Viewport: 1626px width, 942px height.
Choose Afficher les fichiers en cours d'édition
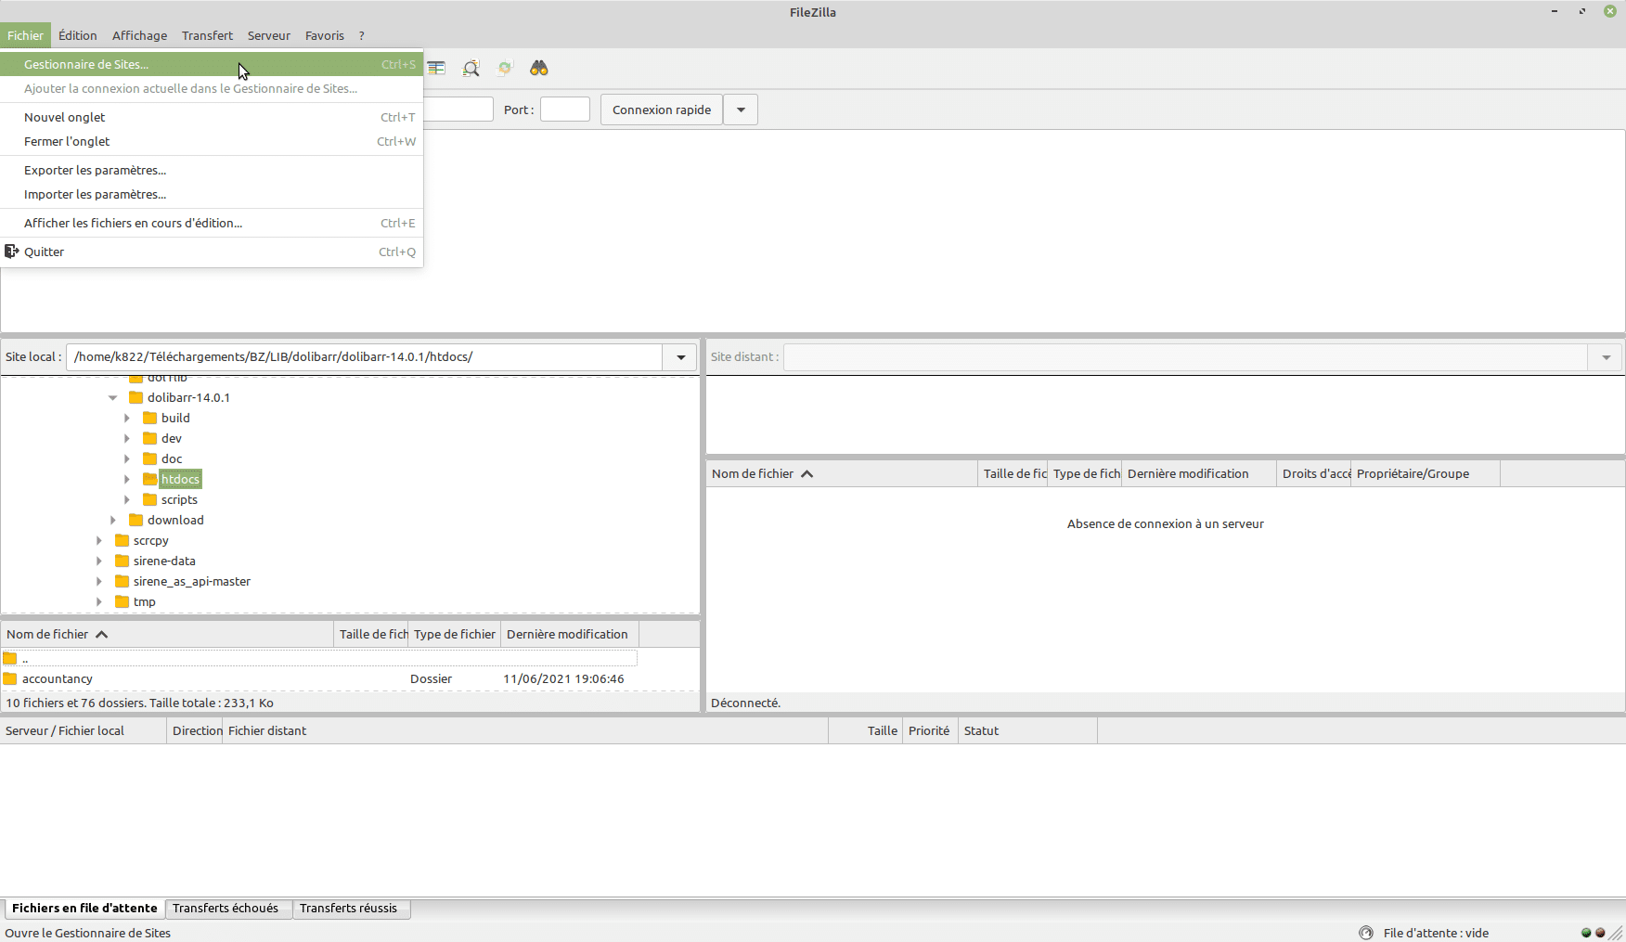pyautogui.click(x=212, y=223)
